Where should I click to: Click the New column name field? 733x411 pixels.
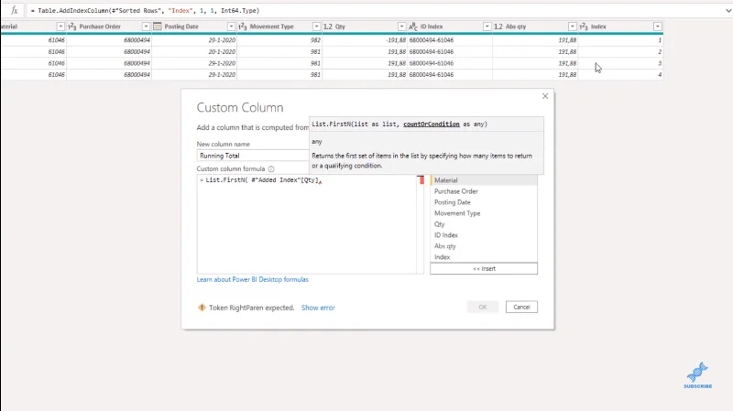tap(253, 156)
